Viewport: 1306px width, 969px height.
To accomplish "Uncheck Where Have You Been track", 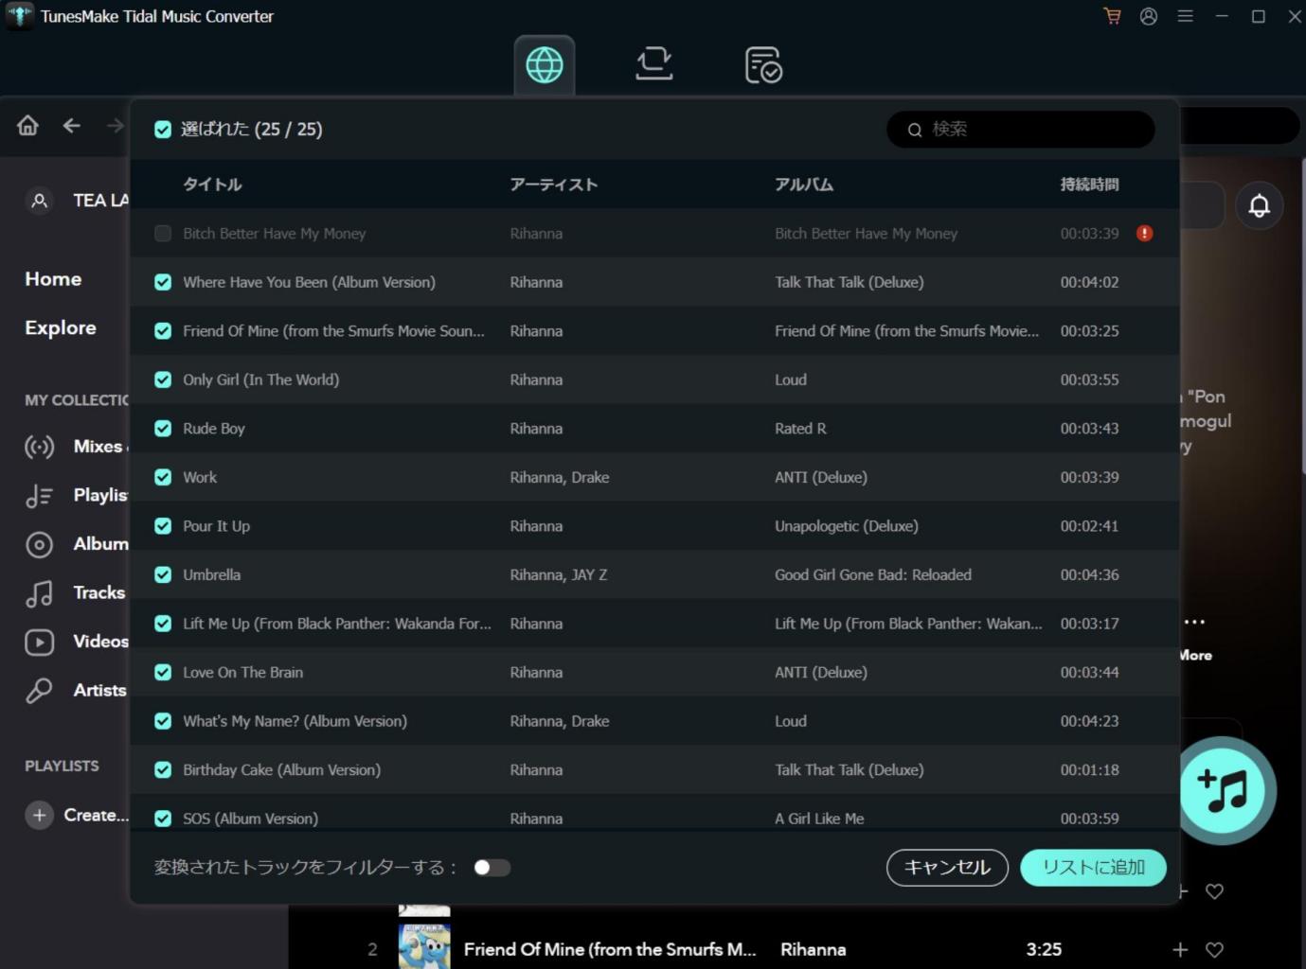I will [x=163, y=282].
